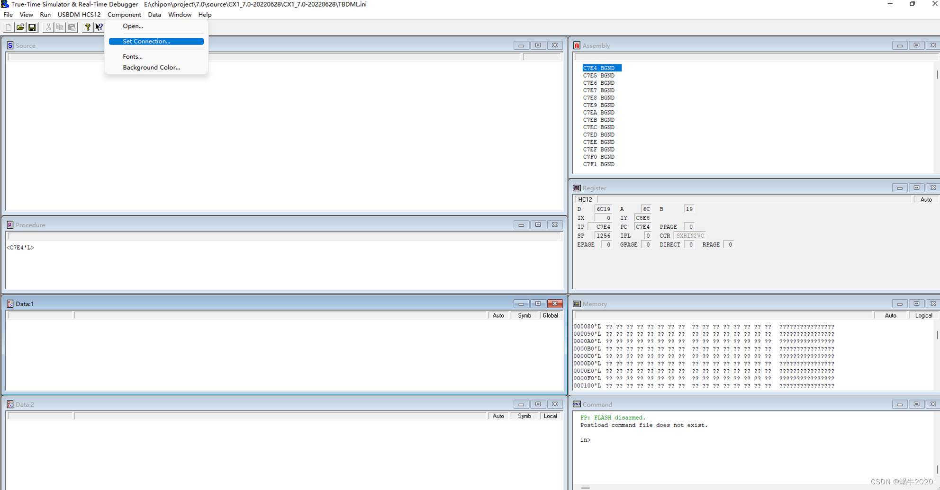Click Logical in Memory window
Image resolution: width=940 pixels, height=490 pixels.
923,315
